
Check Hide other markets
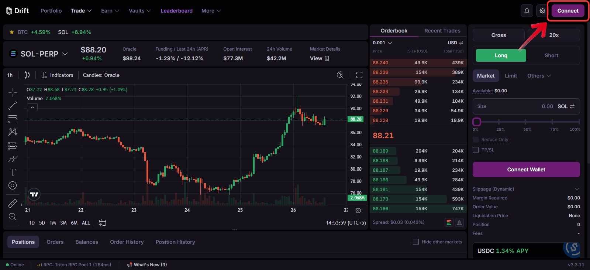click(416, 242)
